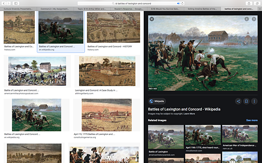Viewport: 262px width, 163px height.
Task: Show previous image in preview panel
Action: tap(246, 19)
